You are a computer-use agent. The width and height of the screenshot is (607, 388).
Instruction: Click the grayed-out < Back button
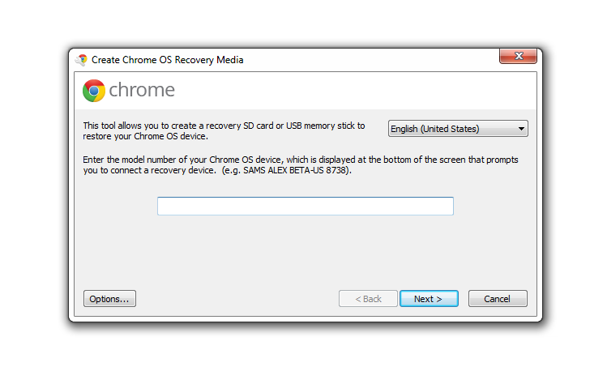(x=368, y=299)
